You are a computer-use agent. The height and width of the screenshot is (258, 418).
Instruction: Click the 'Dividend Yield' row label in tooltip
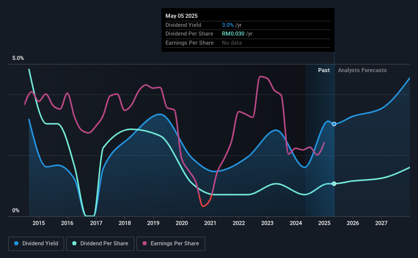tap(183, 25)
